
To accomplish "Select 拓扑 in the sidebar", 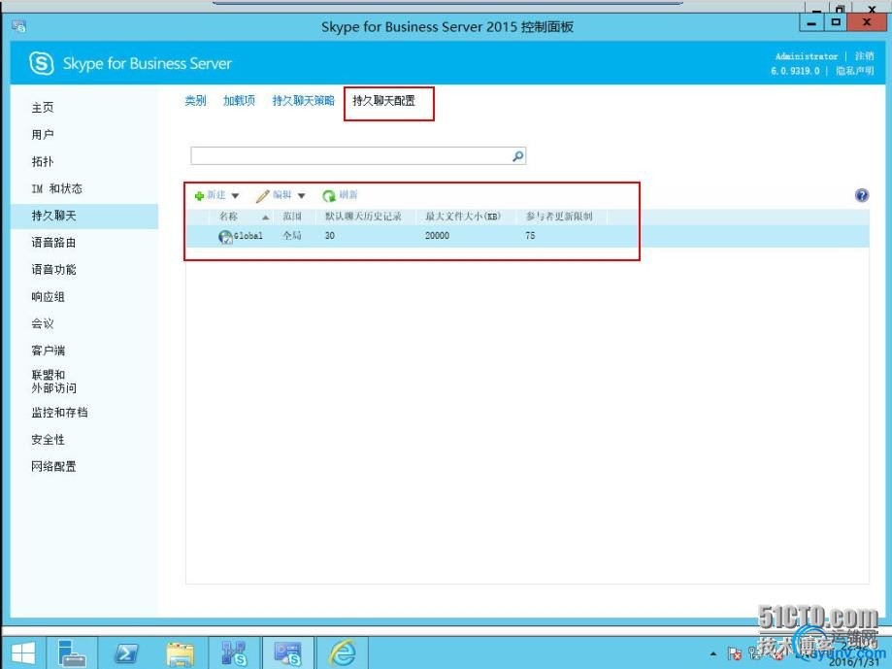I will click(x=43, y=161).
